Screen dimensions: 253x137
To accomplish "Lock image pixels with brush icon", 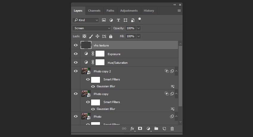I will pos(91,36).
